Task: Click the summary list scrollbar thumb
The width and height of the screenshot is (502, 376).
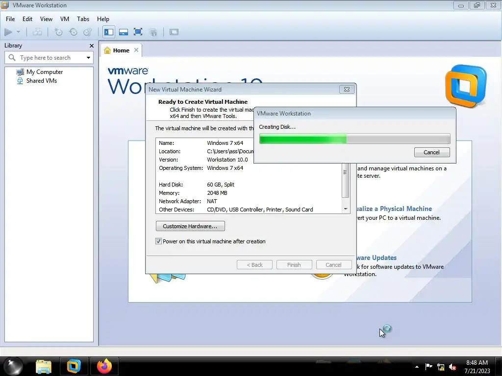Action: tap(345, 180)
